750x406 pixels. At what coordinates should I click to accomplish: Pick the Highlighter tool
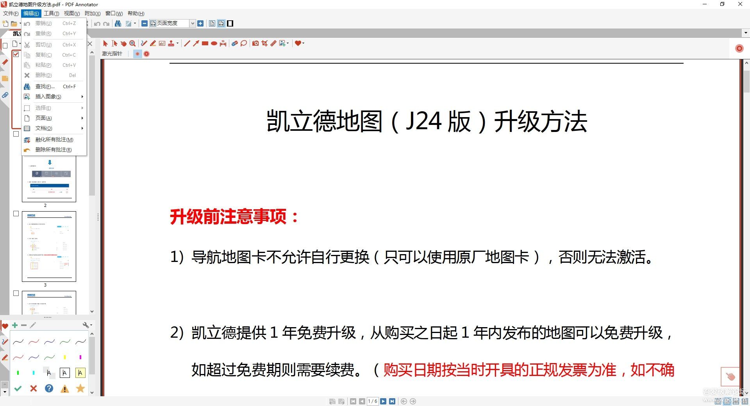pos(153,43)
